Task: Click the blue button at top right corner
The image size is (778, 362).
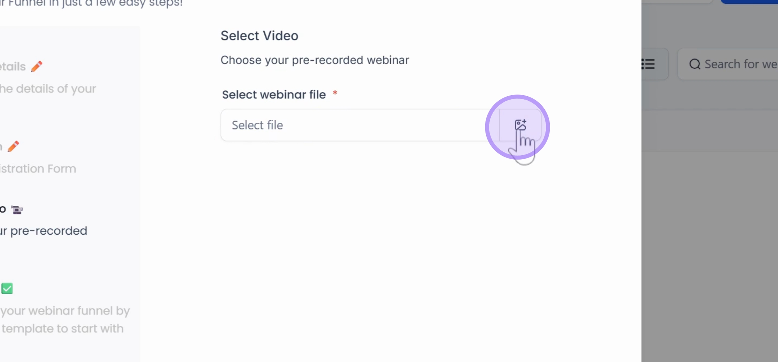Action: click(750, 2)
